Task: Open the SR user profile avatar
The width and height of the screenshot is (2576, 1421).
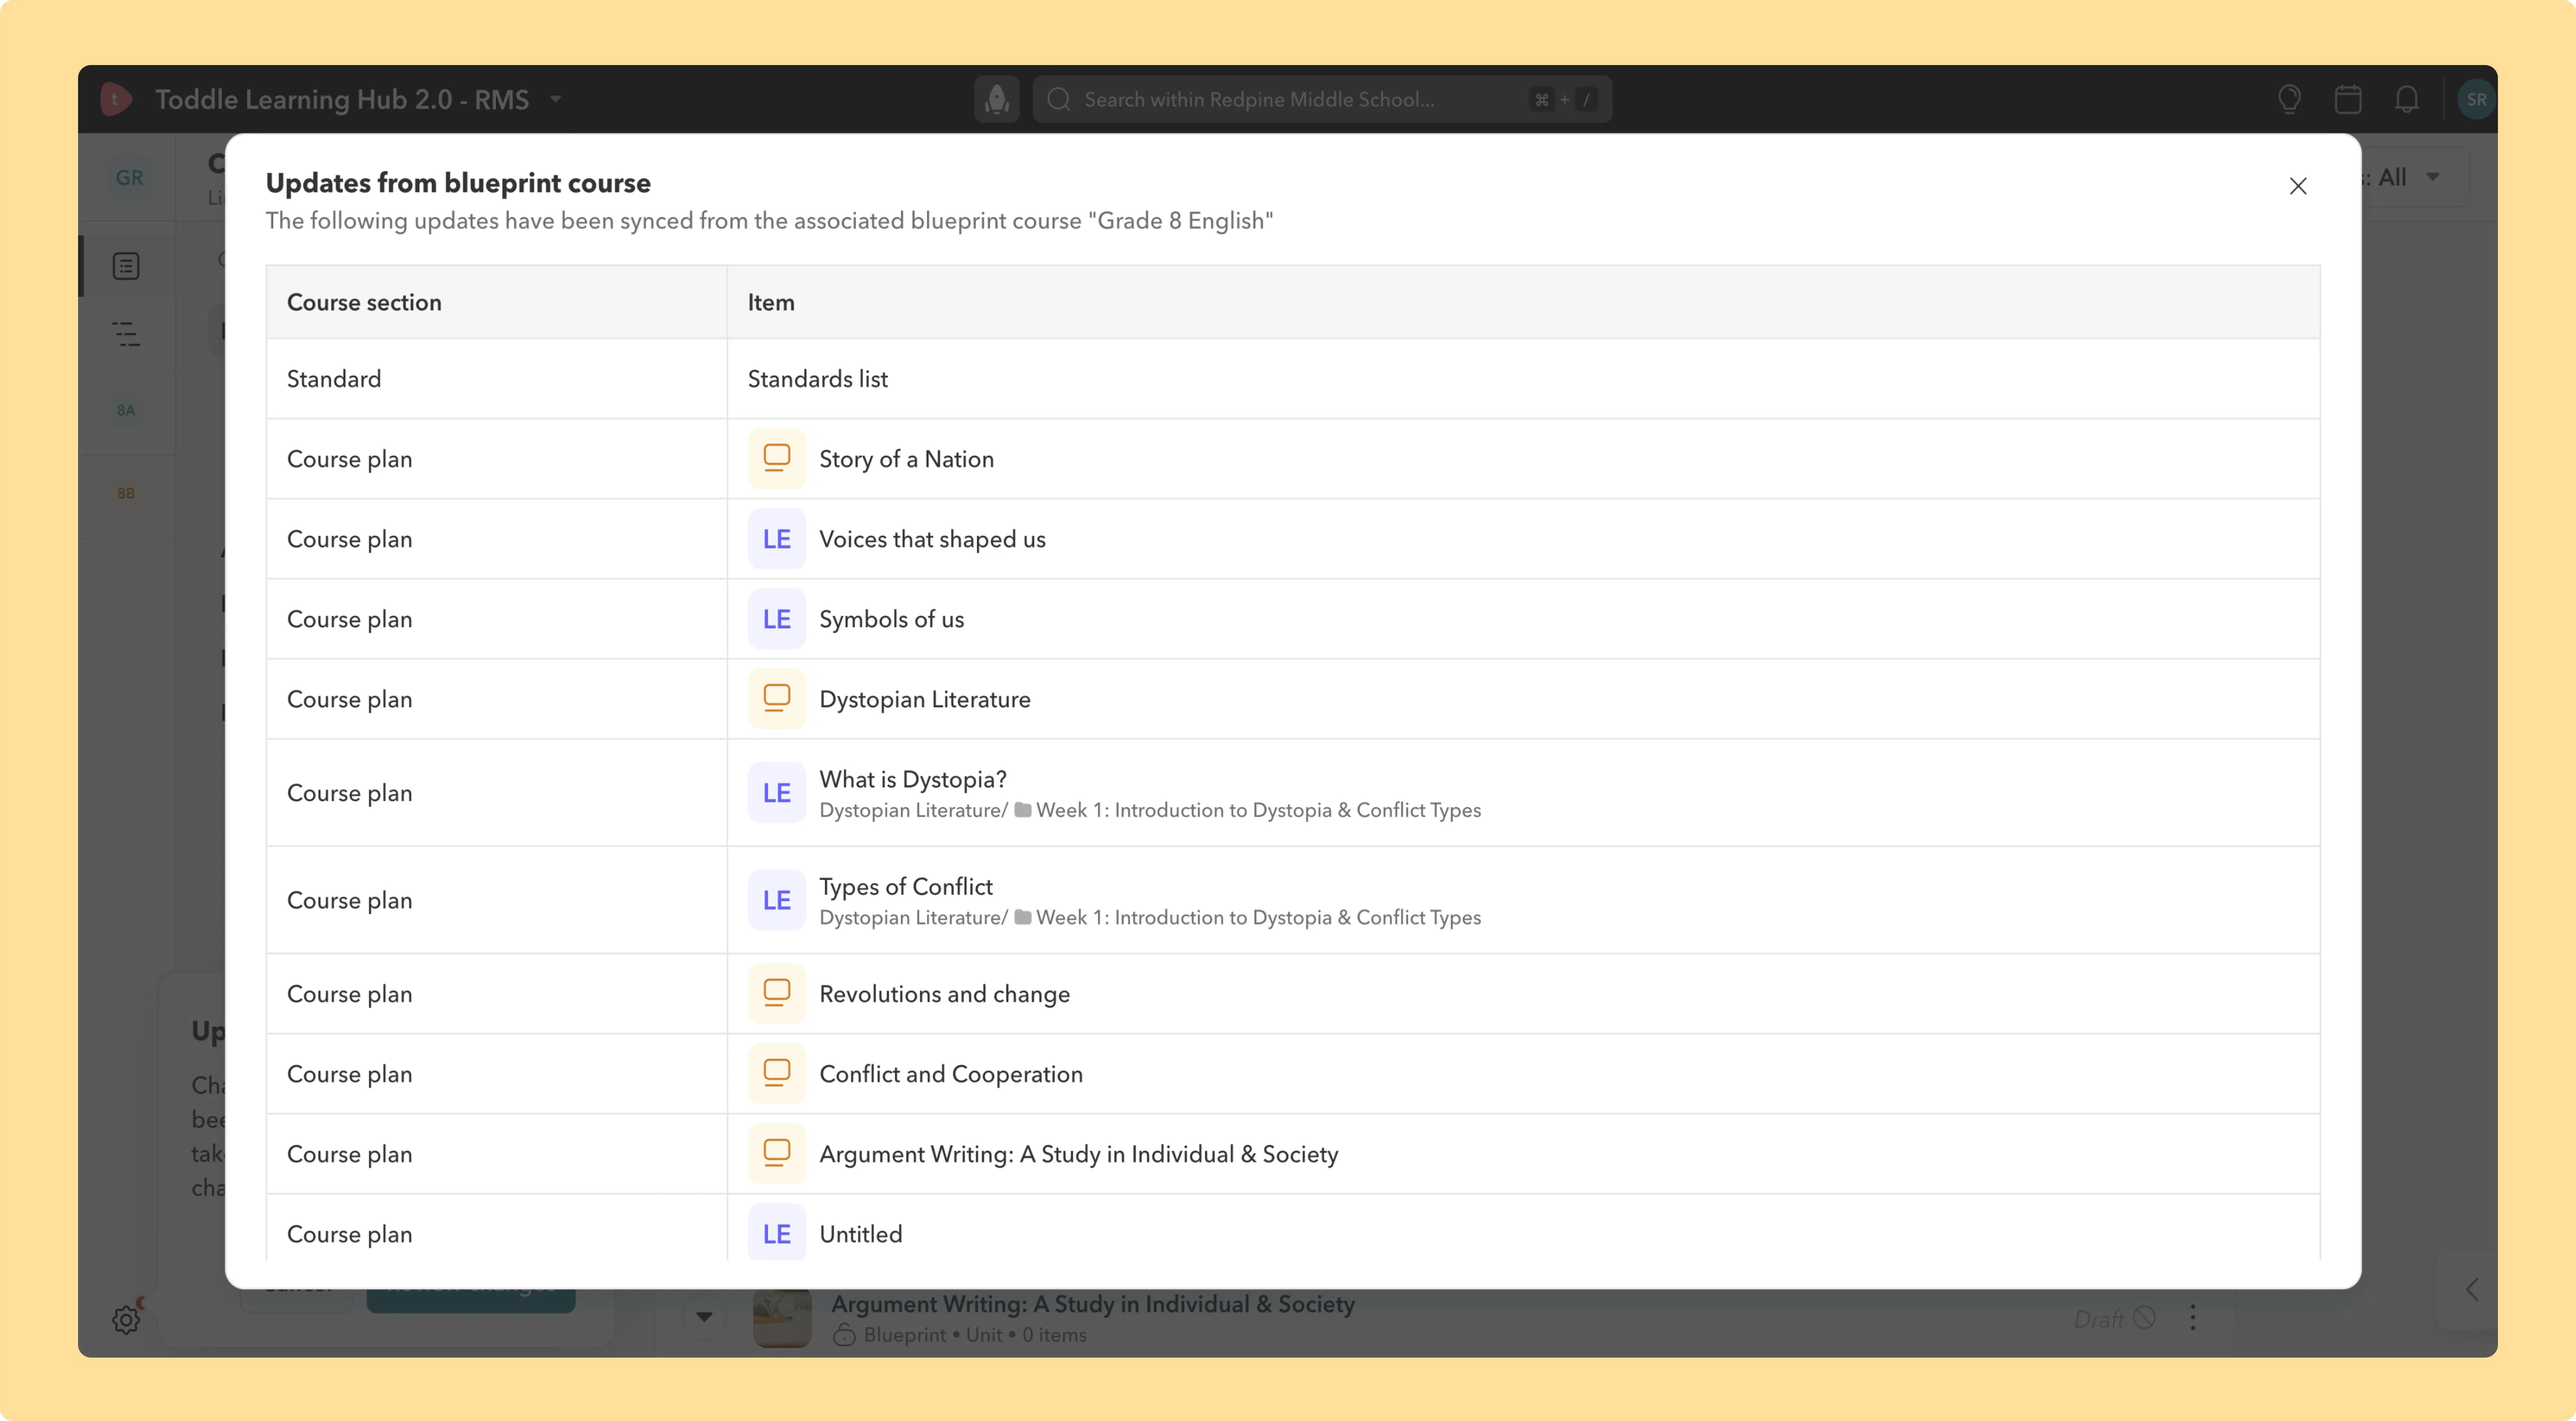Action: pos(2476,99)
